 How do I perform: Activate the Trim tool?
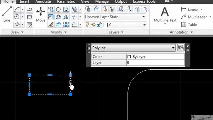[75, 17]
